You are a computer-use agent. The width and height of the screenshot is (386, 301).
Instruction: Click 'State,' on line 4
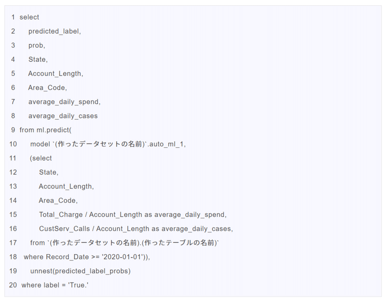(x=38, y=59)
